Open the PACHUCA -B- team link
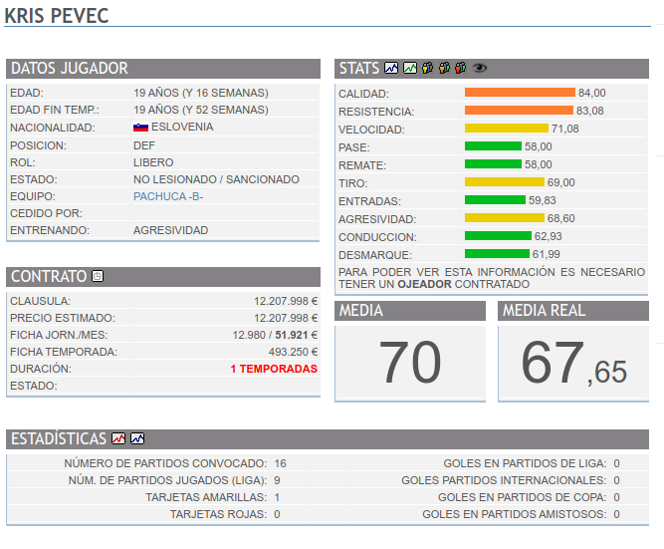 [168, 196]
